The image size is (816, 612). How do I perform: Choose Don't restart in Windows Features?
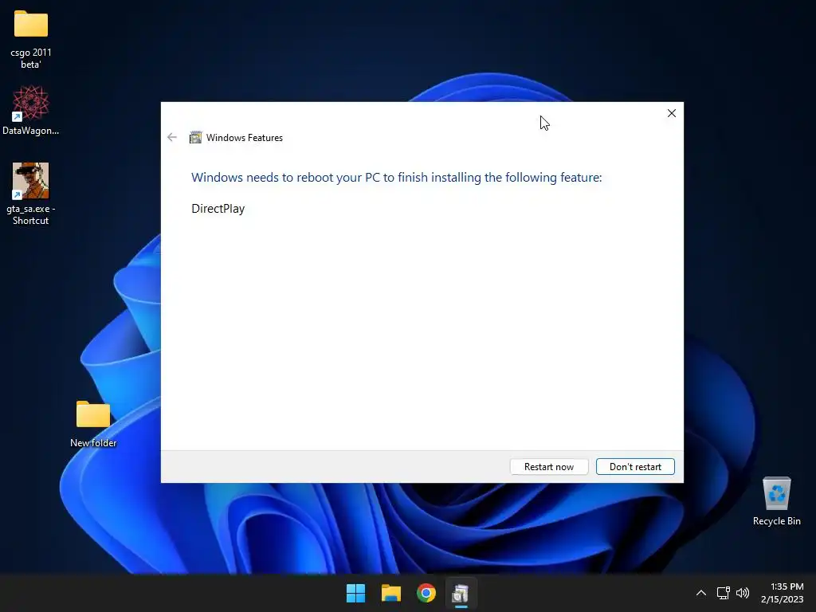point(635,467)
